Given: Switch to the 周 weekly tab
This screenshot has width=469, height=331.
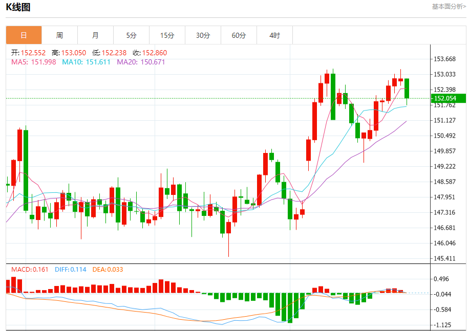Looking at the screenshot, I should [59, 35].
